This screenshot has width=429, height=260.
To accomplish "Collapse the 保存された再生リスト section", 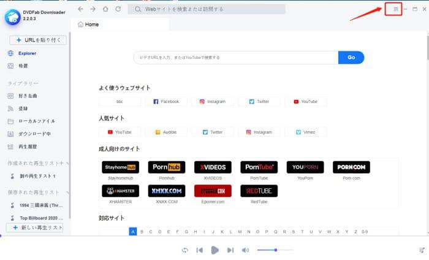I will (x=67, y=193).
